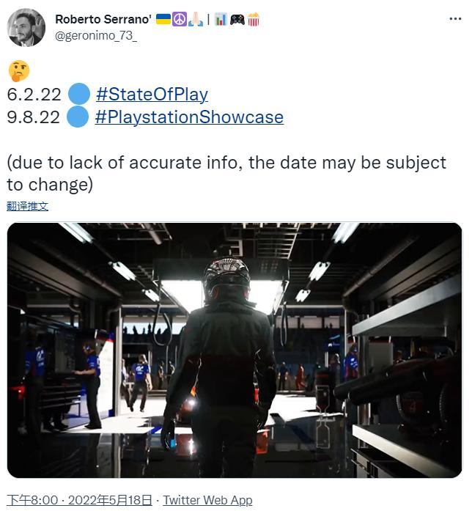Image resolution: width=472 pixels, height=511 pixels.
Task: Click the bar chart emoji
Action: tap(221, 20)
